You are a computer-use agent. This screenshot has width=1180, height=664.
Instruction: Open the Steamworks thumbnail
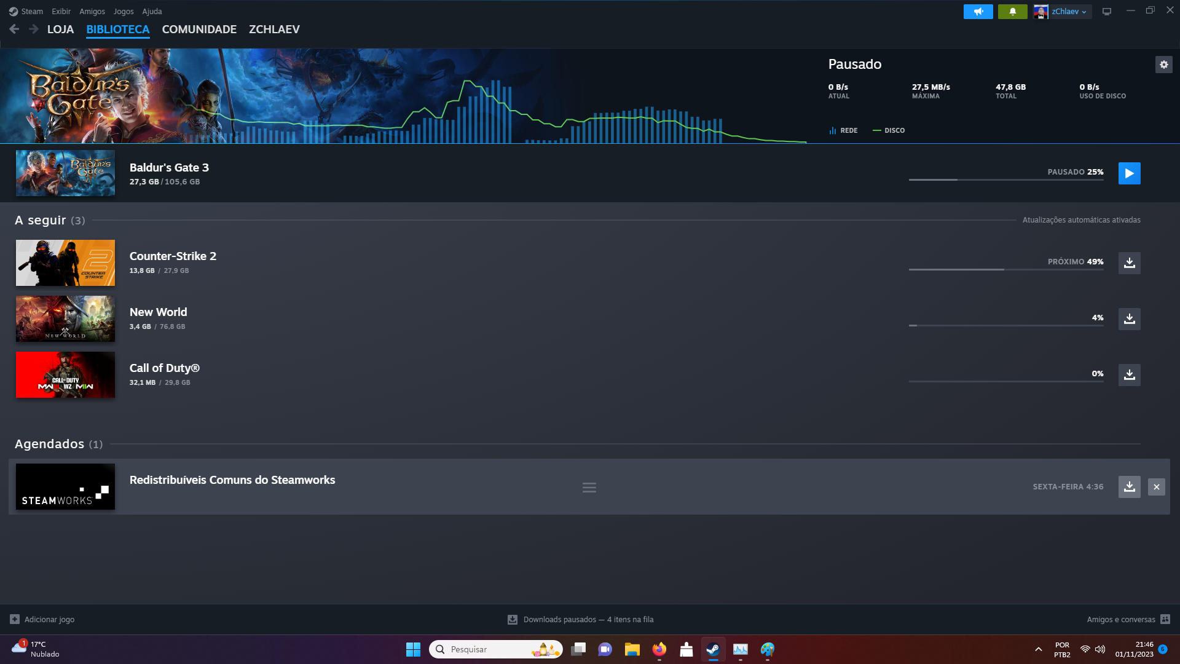click(65, 487)
